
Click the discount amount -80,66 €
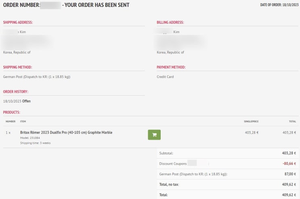point(289,163)
